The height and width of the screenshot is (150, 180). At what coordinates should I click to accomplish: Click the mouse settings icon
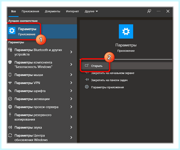[x=10, y=75]
